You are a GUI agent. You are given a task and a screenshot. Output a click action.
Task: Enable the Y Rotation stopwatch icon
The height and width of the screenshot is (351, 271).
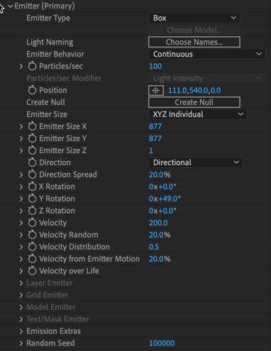pos(32,199)
